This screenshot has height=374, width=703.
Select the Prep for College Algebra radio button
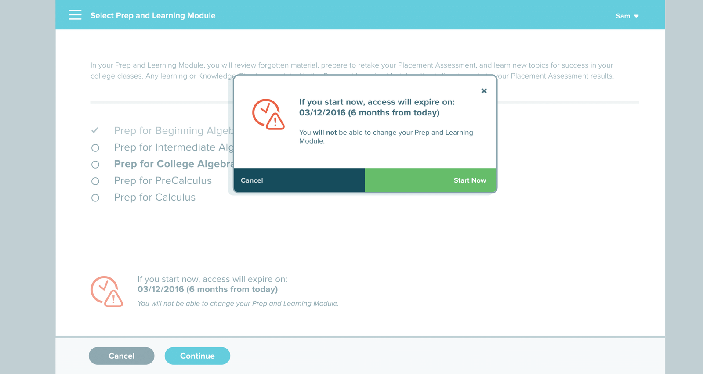point(95,165)
